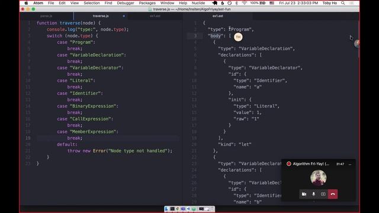Open the Selection menu
The image size is (379, 213).
click(92, 3)
